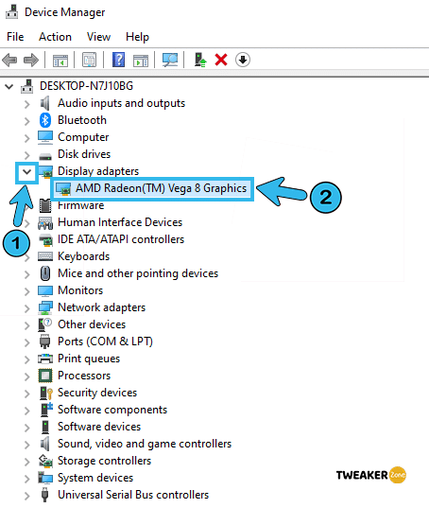Click the Storage controllers icon
The image size is (429, 508).
(45, 461)
